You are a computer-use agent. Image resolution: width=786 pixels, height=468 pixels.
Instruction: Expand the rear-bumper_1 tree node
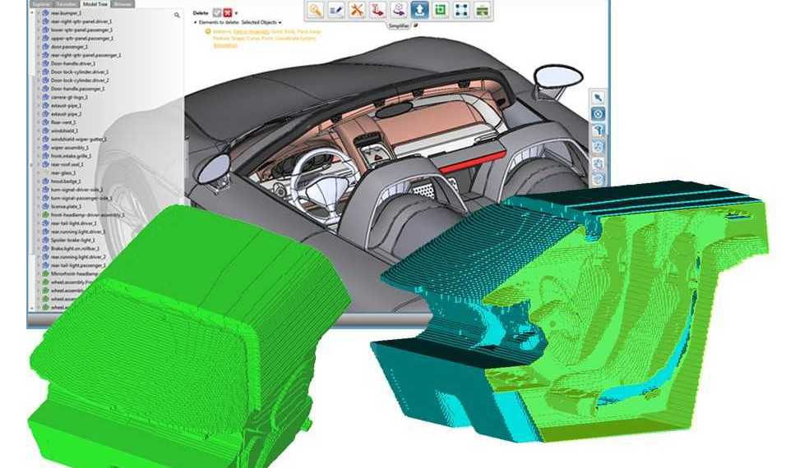point(37,15)
